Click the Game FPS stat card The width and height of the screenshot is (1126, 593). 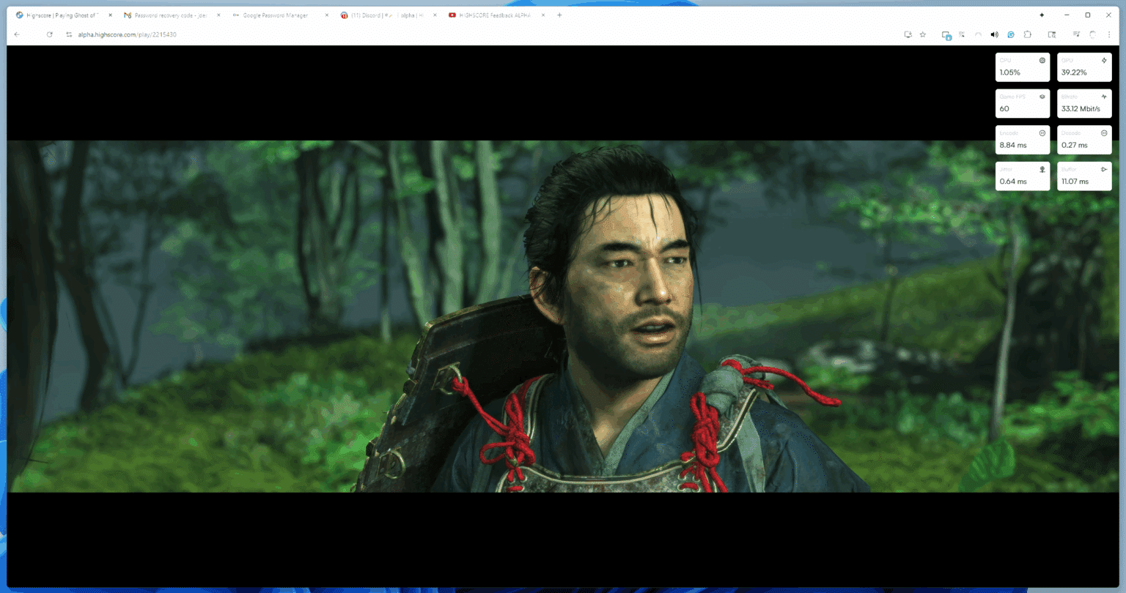[x=1022, y=103]
